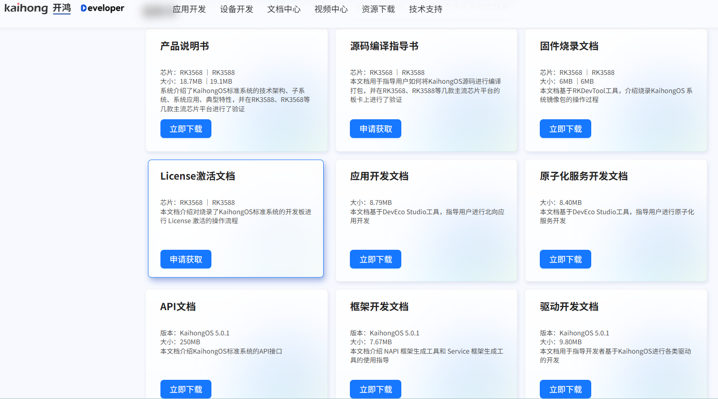Click the 19.1MB size in 产品说明书
This screenshot has height=399, width=718.
point(221,81)
